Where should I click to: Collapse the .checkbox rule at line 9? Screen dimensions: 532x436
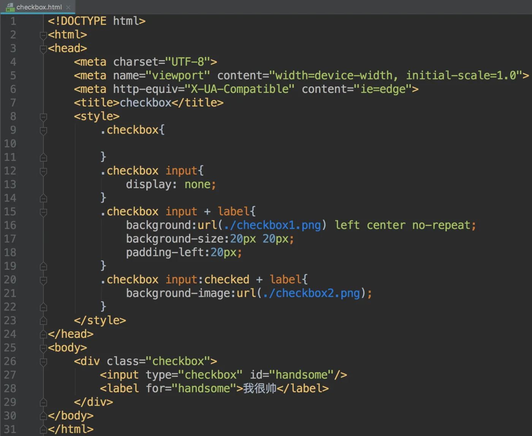pyautogui.click(x=43, y=131)
